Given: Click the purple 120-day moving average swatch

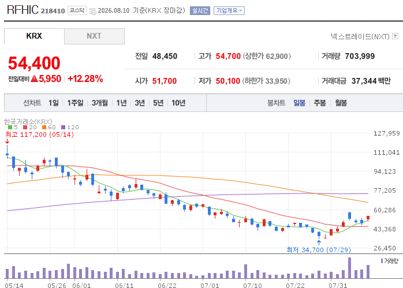Looking at the screenshot, I should (64, 127).
